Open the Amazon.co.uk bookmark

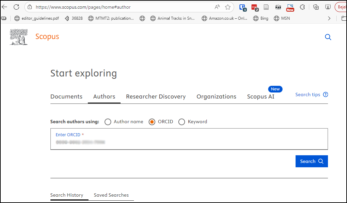[224, 18]
